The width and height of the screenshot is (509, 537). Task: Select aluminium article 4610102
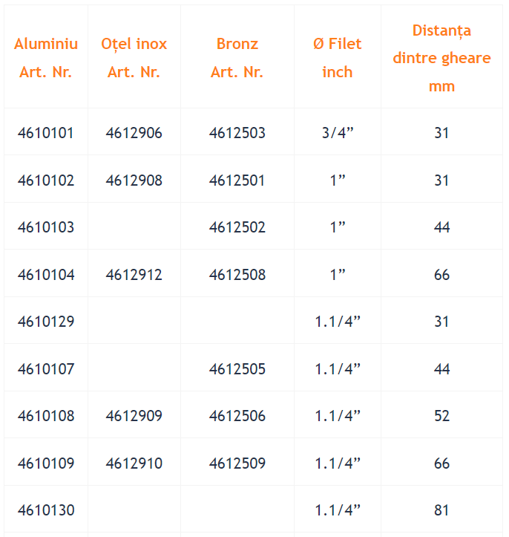tap(46, 180)
